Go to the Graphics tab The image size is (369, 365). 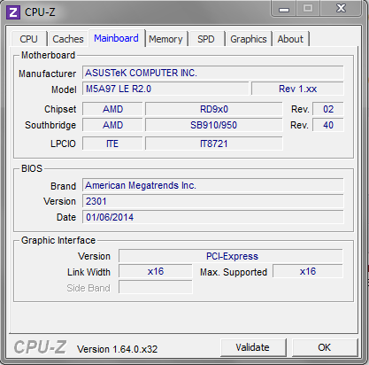point(249,39)
